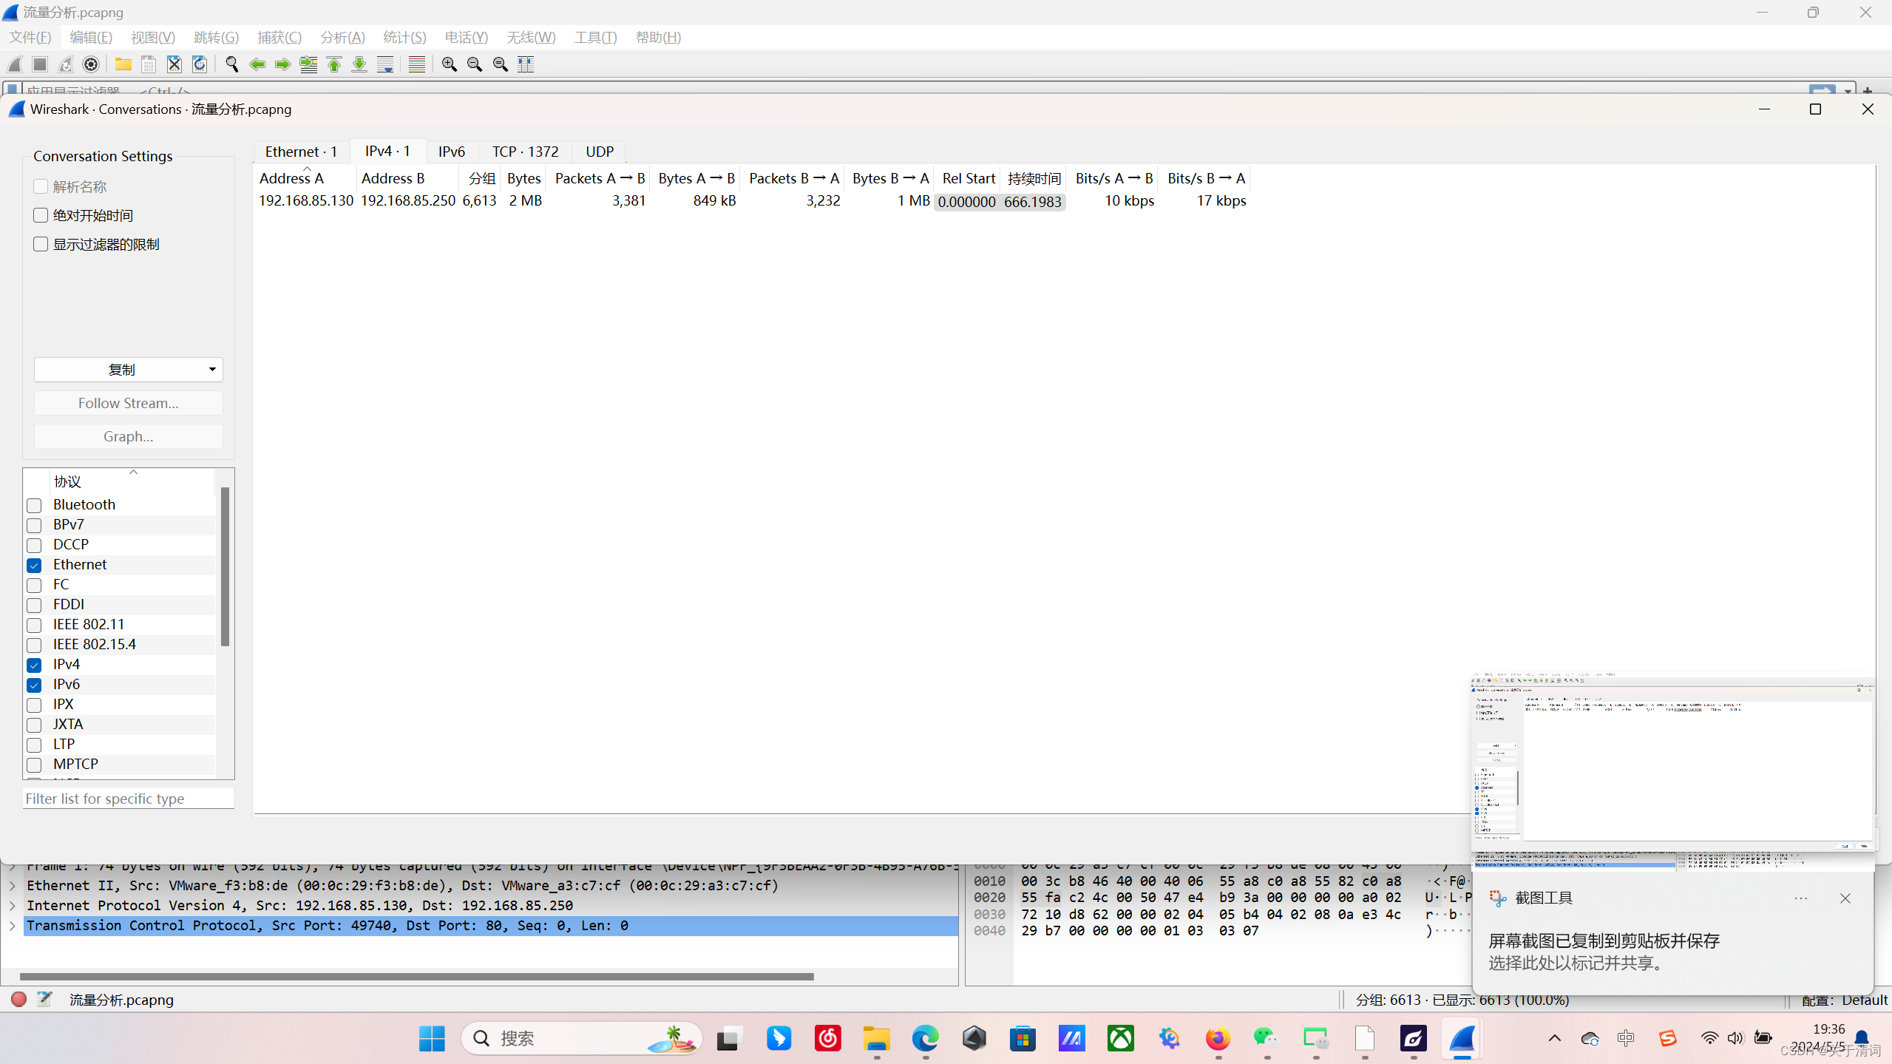Expand the Ethernet II details row
Image resolution: width=1892 pixels, height=1064 pixels.
(13, 886)
